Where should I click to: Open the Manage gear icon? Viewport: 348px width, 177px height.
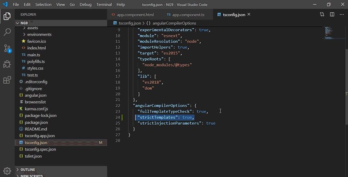coord(7,170)
